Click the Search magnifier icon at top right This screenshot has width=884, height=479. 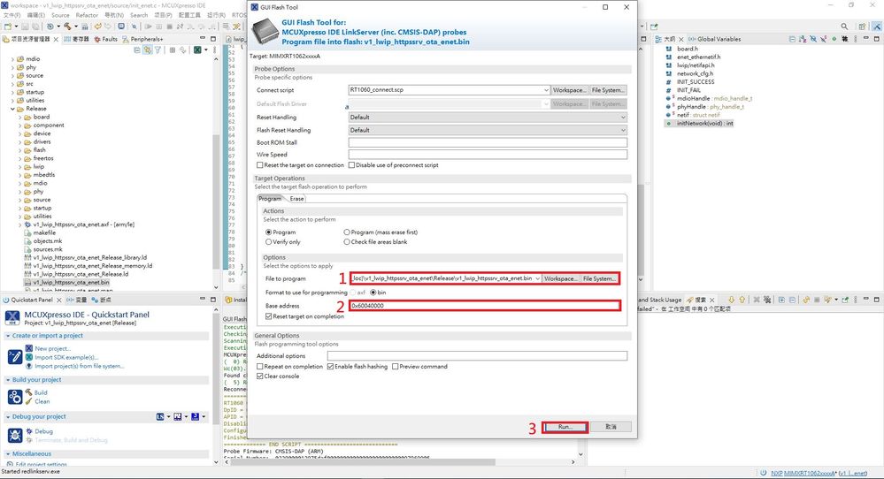(x=844, y=27)
